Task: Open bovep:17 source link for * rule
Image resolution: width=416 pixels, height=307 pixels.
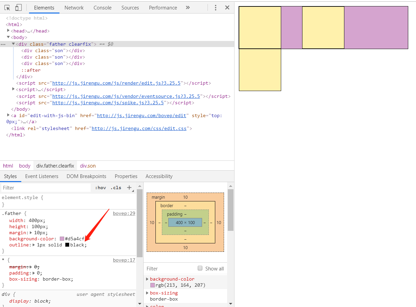Action: click(x=124, y=260)
